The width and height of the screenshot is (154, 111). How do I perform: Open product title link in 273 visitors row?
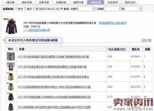54,97
